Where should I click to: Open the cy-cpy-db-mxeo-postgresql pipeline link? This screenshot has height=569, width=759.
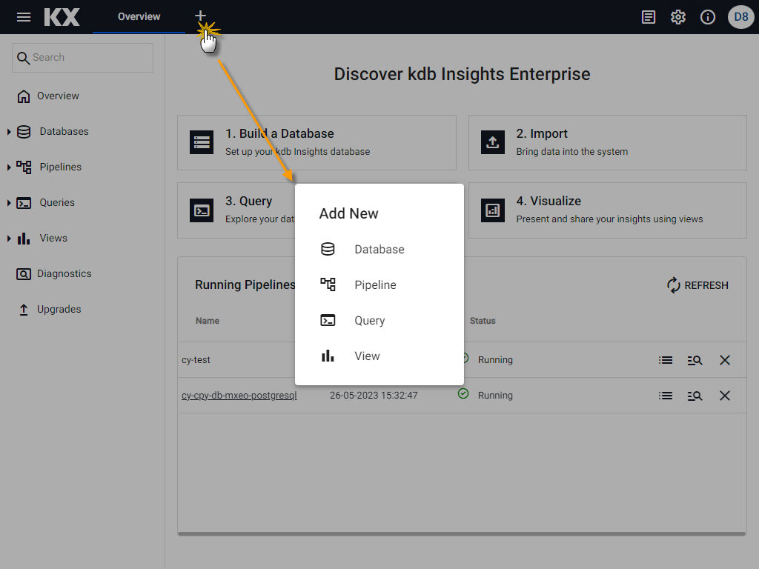[239, 396]
